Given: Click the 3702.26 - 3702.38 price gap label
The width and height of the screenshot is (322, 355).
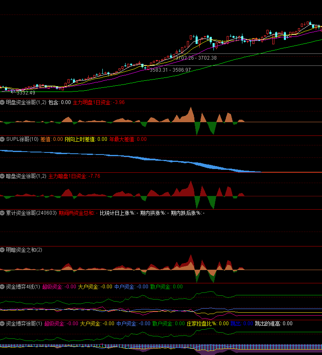Looking at the screenshot, I should 196,58.
